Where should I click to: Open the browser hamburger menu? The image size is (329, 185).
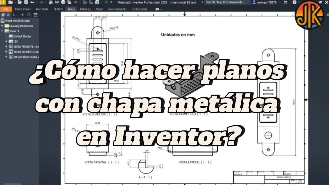point(35,15)
